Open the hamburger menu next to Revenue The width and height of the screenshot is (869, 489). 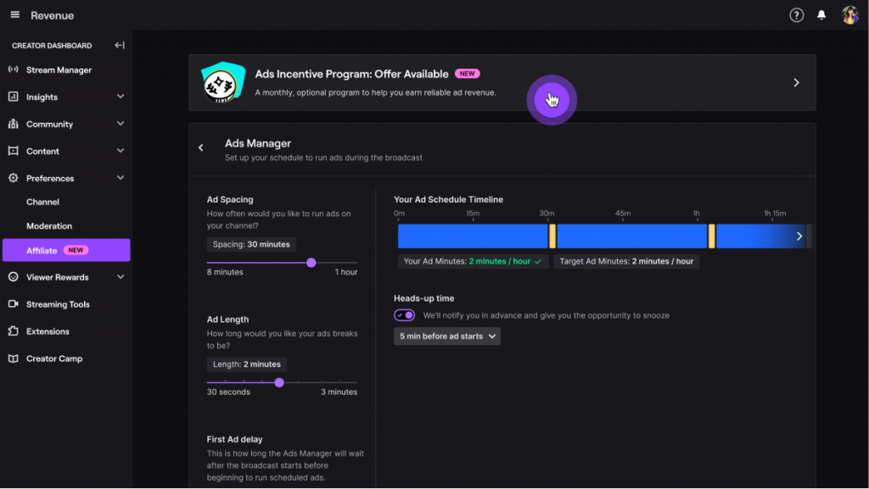click(x=15, y=15)
